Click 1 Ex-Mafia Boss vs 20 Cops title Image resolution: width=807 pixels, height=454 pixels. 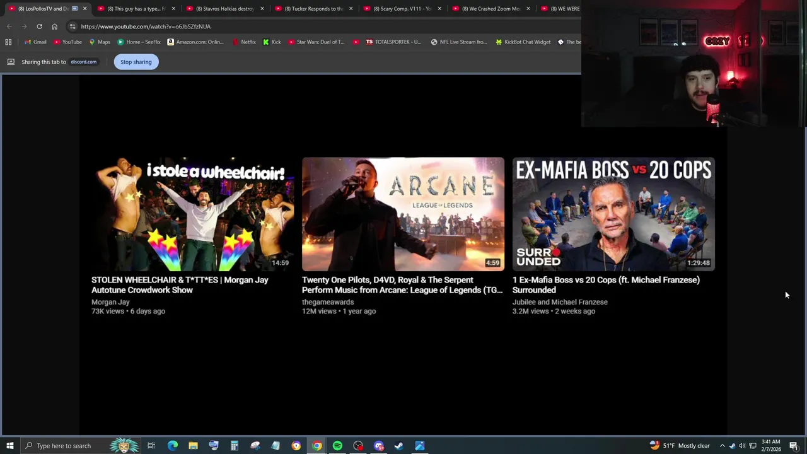[606, 285]
